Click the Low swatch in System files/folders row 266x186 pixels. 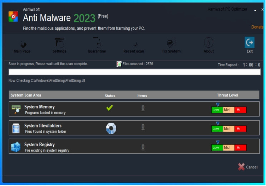(x=217, y=129)
